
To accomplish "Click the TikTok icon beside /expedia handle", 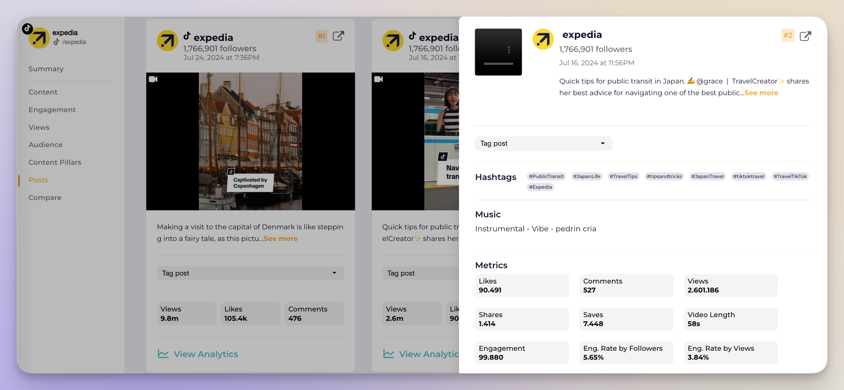I will (x=56, y=42).
